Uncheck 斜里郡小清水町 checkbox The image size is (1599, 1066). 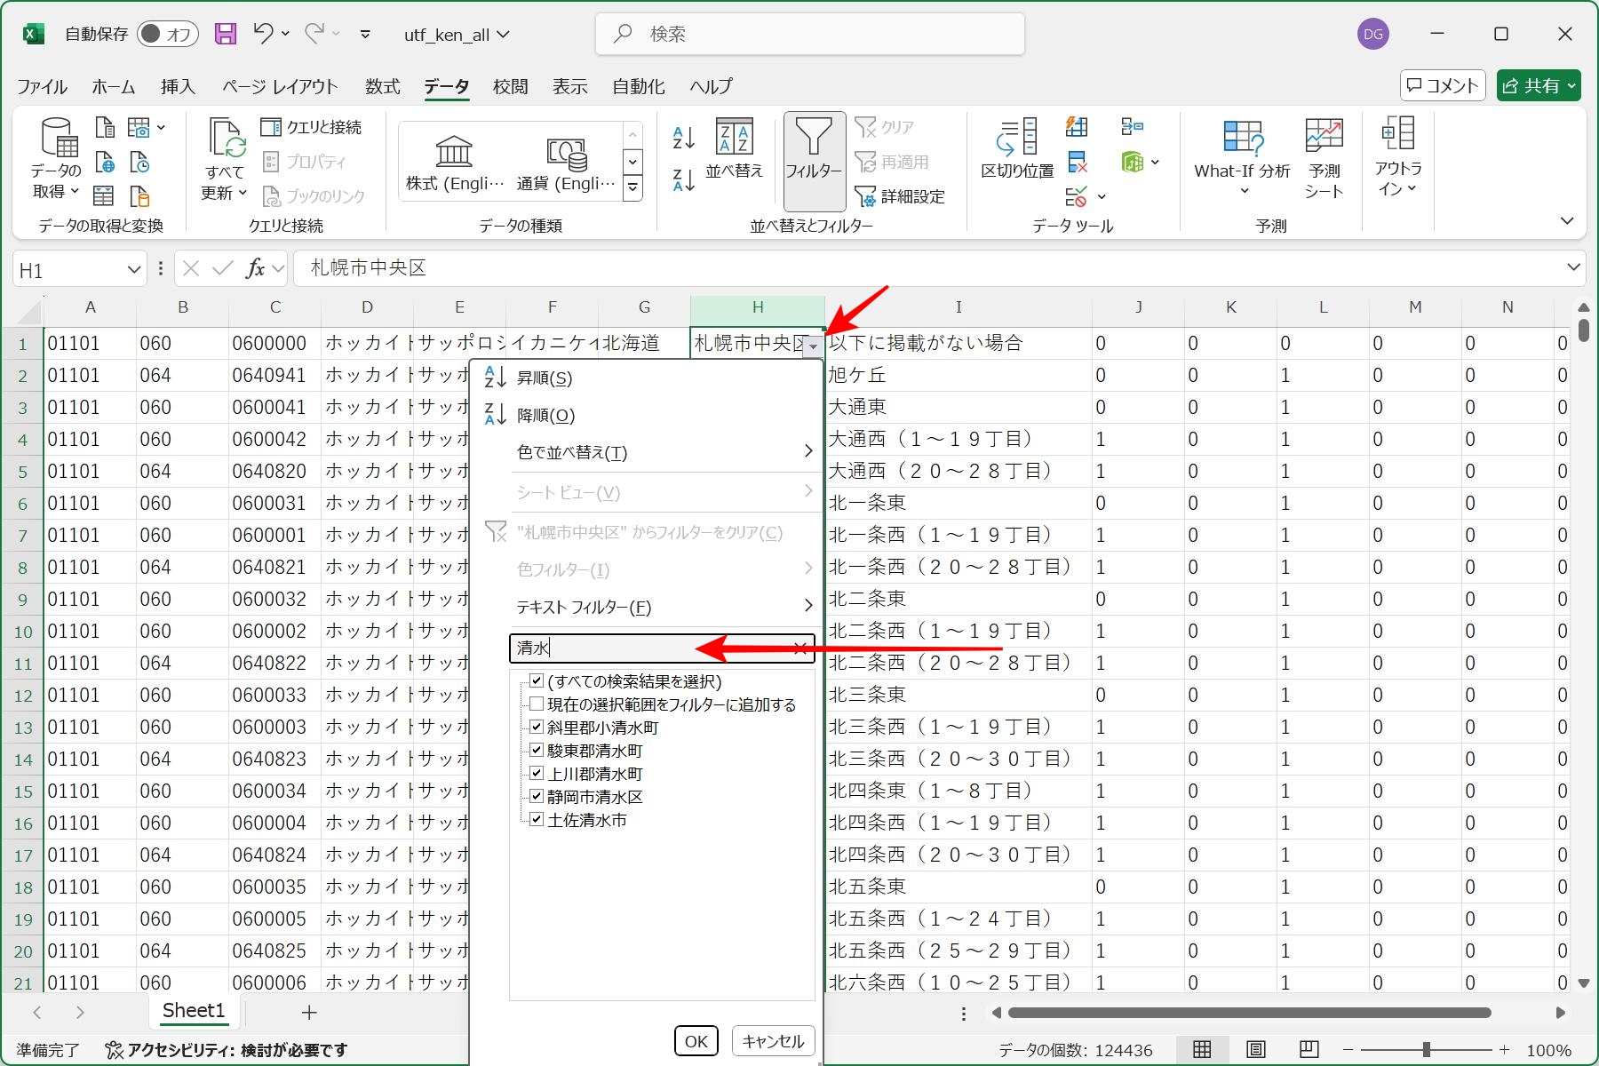[x=537, y=728]
